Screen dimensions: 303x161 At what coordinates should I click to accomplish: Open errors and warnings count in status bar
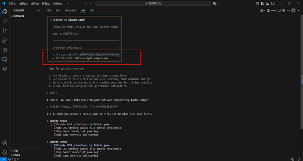(14, 159)
